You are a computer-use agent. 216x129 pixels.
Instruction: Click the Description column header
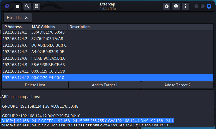141,27
